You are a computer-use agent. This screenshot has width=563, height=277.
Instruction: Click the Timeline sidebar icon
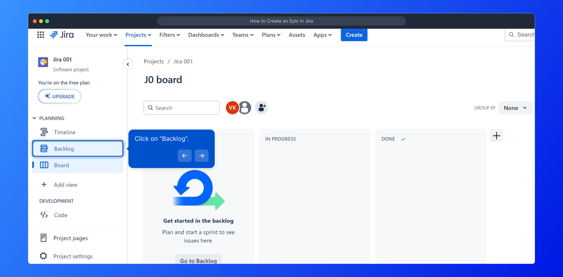(44, 132)
